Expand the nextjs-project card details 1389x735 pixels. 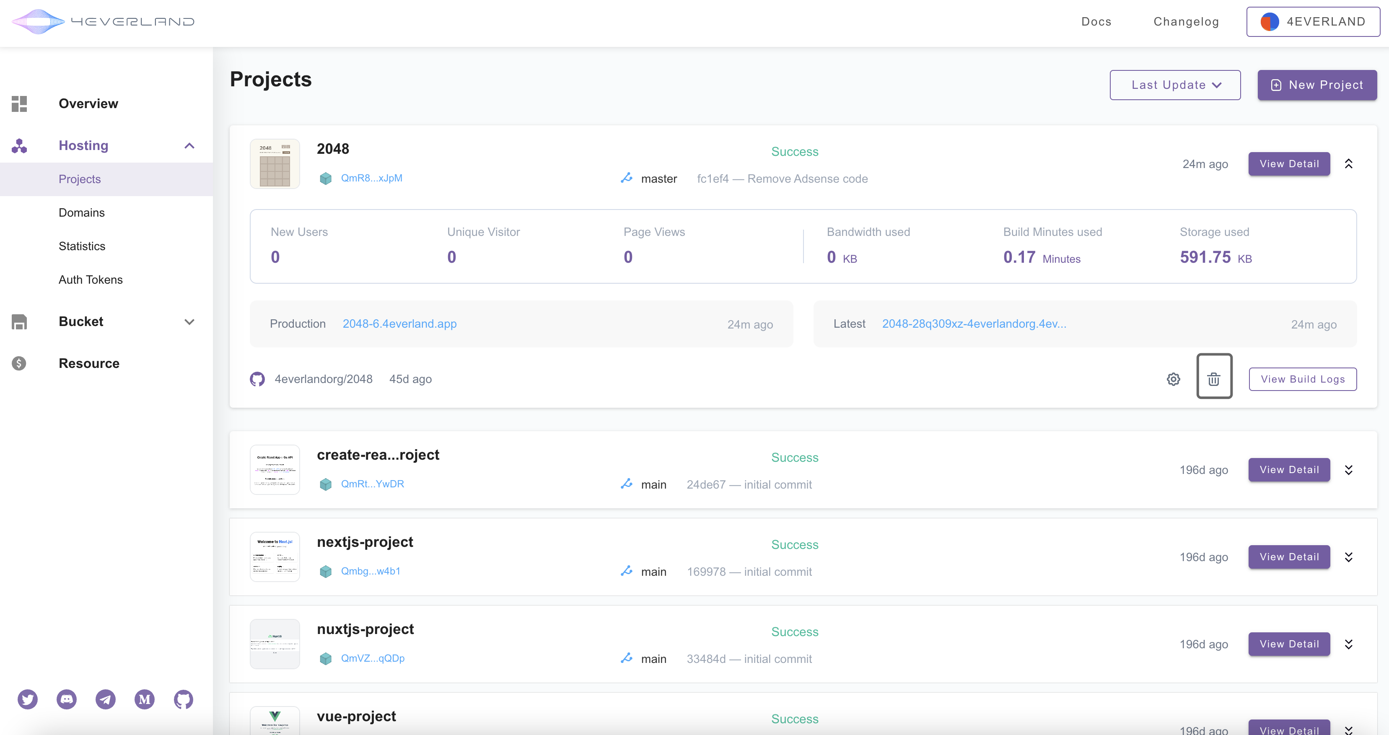click(1348, 557)
